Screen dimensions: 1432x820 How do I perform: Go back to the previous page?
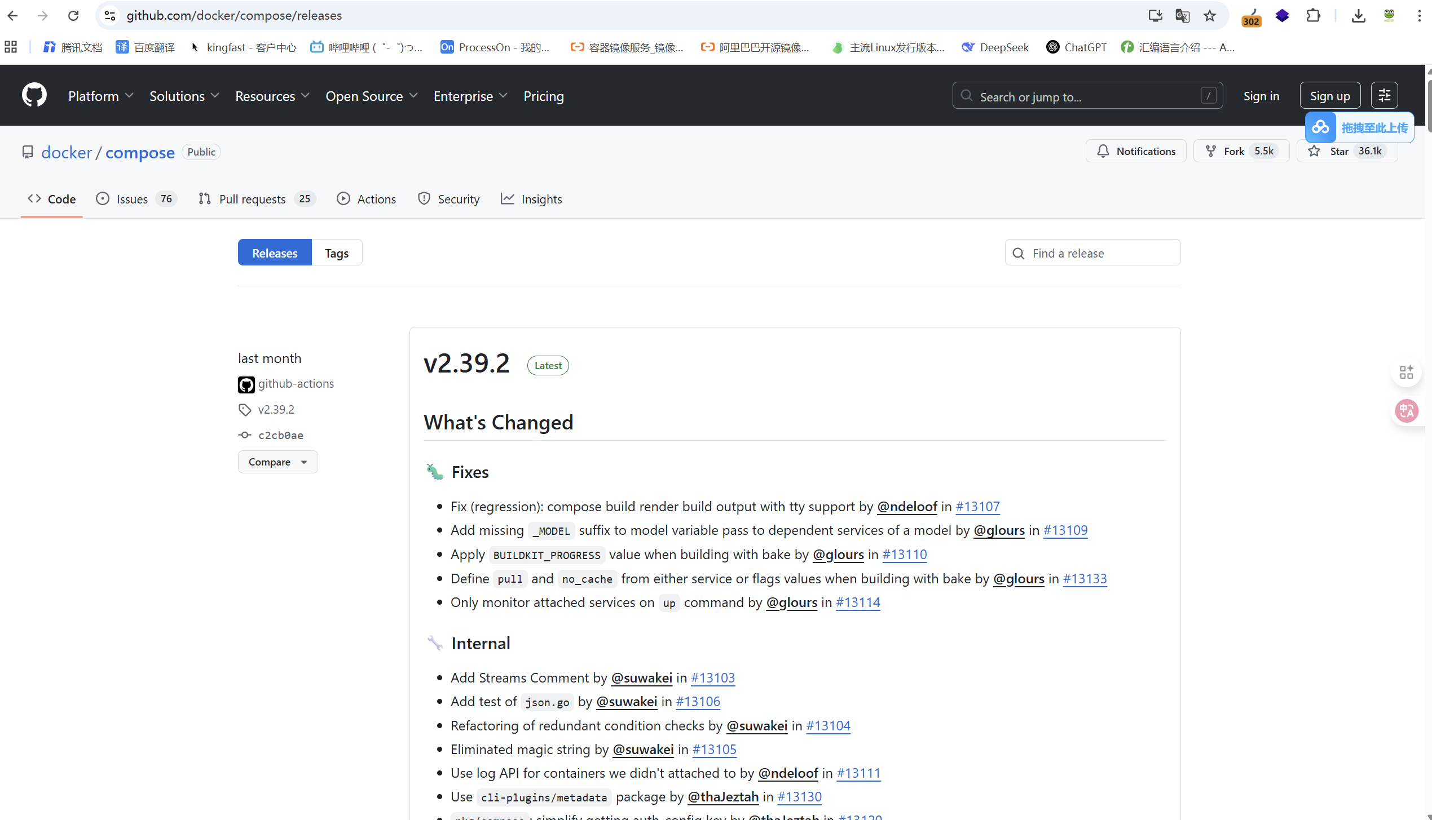pyautogui.click(x=12, y=16)
